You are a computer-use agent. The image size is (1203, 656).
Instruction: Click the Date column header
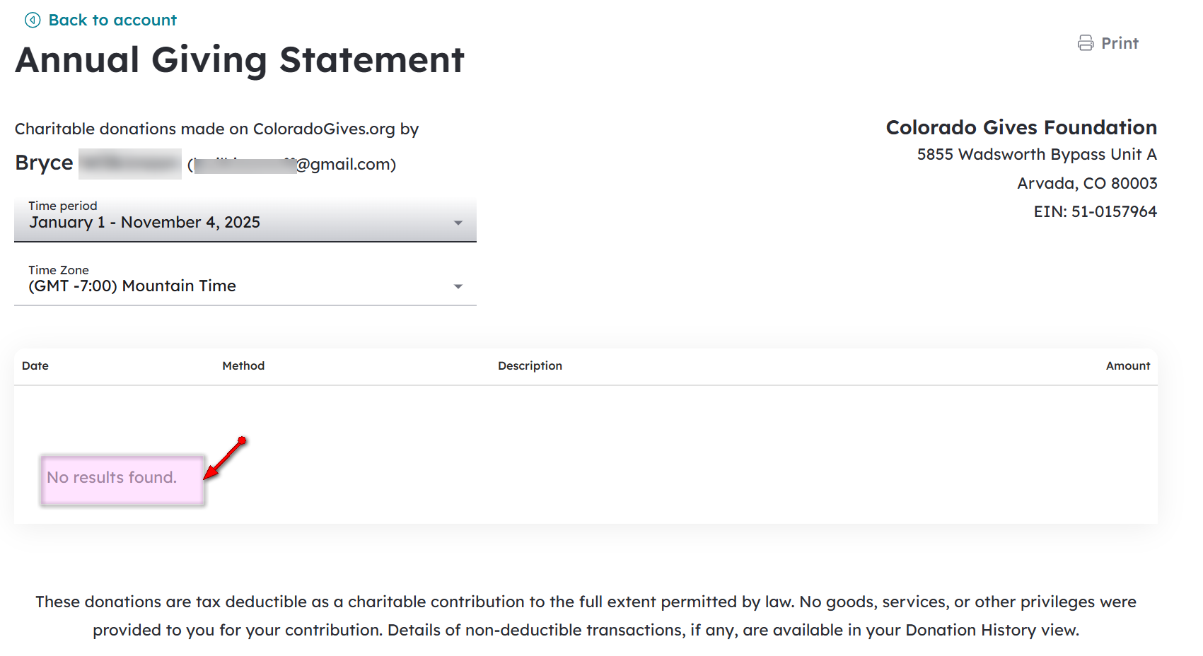(x=35, y=365)
